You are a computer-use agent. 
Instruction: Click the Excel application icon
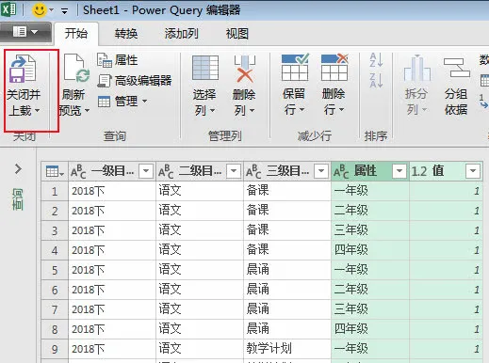click(x=8, y=9)
